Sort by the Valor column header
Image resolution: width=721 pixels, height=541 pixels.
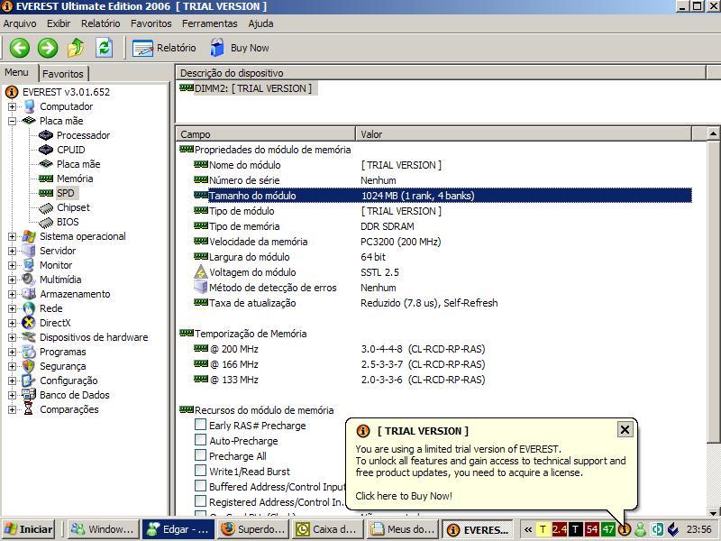pyautogui.click(x=524, y=134)
